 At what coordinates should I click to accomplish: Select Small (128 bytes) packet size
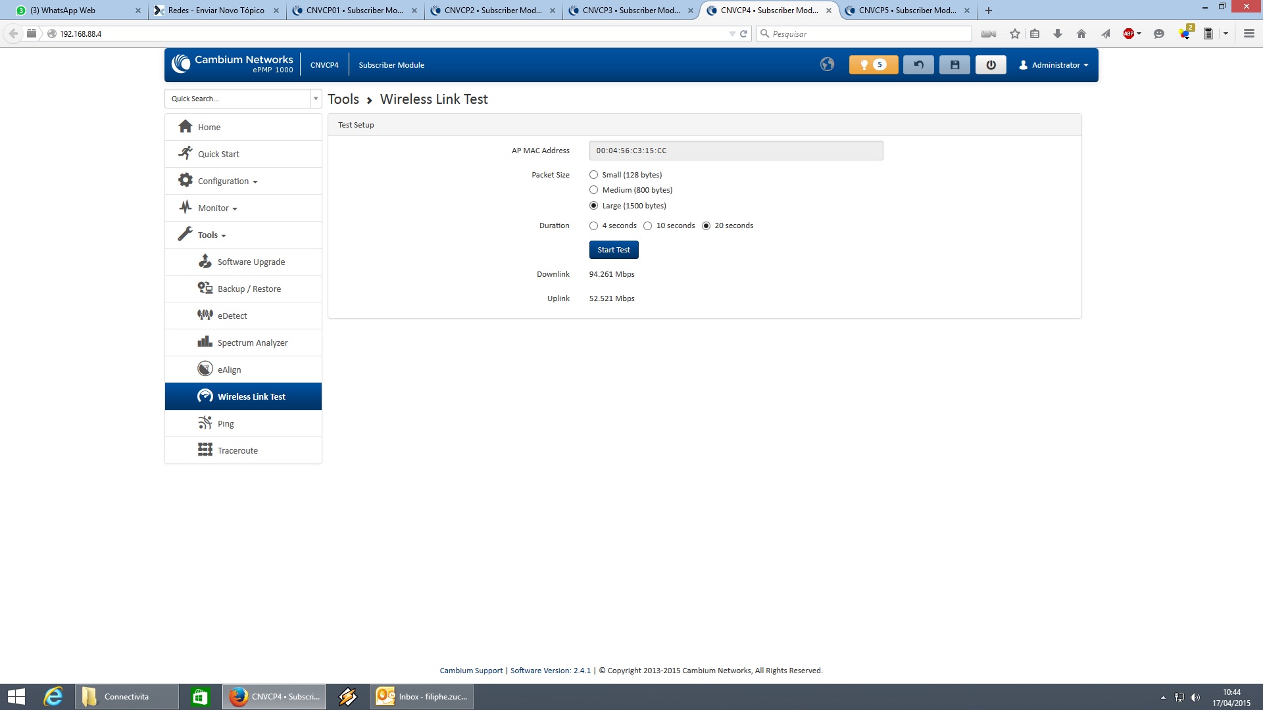pos(593,175)
